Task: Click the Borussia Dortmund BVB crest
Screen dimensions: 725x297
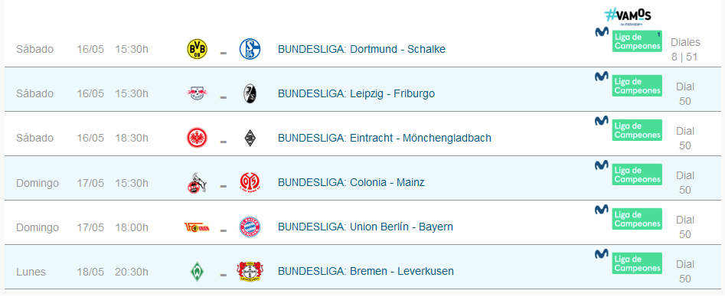Action: click(x=197, y=49)
